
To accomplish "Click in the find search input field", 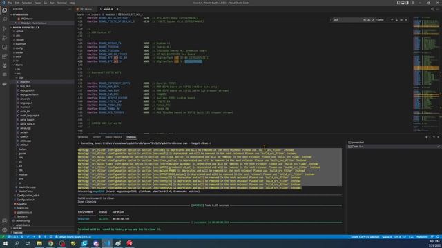I will pyautogui.click(x=348, y=20).
